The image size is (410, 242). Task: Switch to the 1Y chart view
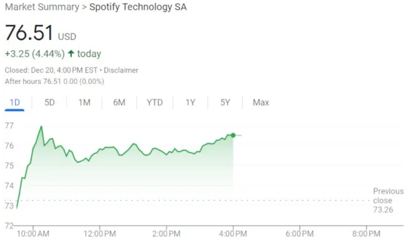tap(190, 102)
